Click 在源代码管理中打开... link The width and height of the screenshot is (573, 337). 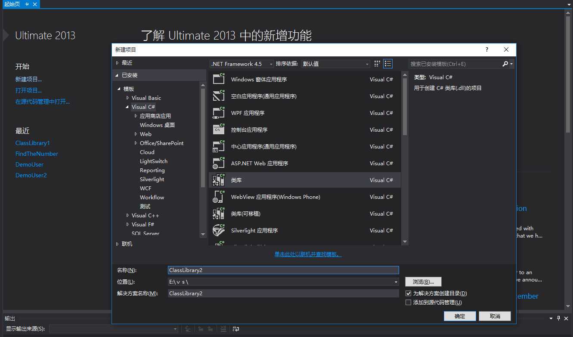coord(43,102)
